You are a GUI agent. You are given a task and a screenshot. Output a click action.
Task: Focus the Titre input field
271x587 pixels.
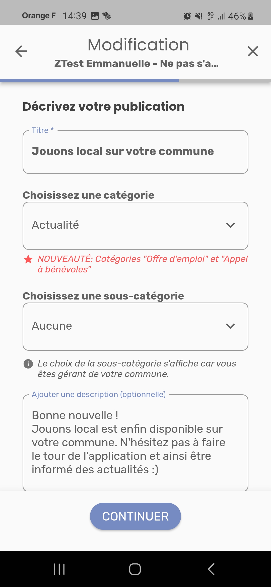(135, 152)
